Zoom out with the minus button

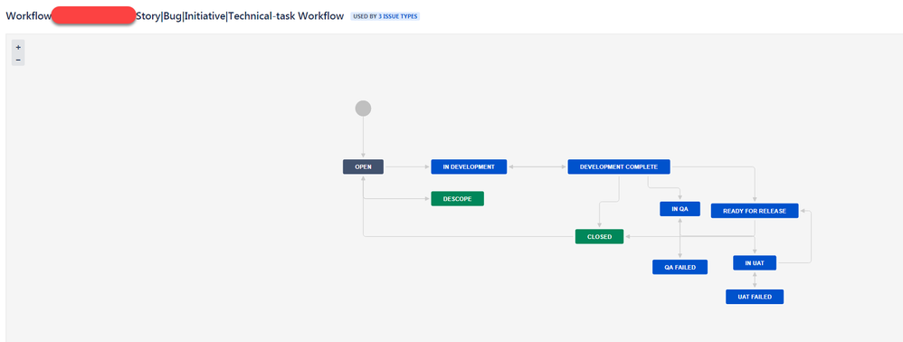18,60
